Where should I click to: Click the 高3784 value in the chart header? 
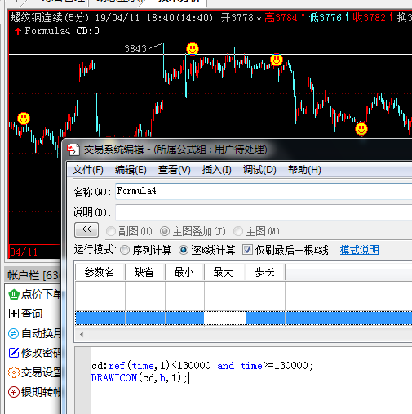pyautogui.click(x=281, y=18)
